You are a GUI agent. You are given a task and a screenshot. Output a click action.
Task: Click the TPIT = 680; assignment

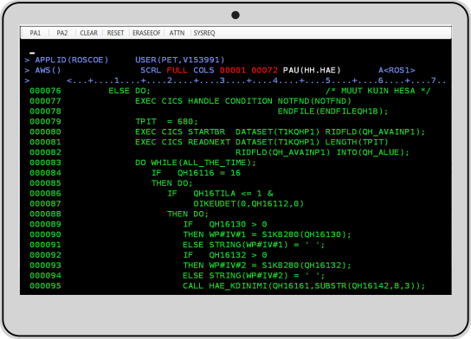click(166, 121)
